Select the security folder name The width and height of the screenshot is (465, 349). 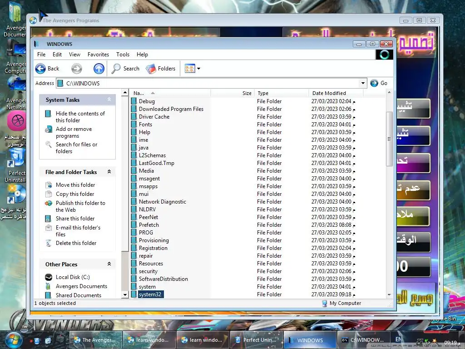pyautogui.click(x=148, y=271)
